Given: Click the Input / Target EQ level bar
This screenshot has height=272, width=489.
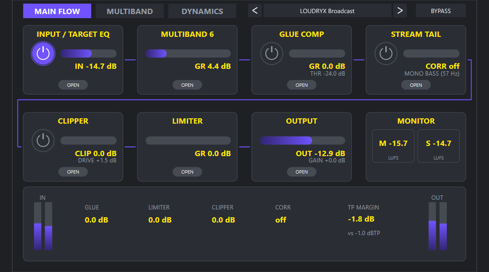Looking at the screenshot, I should 89,54.
